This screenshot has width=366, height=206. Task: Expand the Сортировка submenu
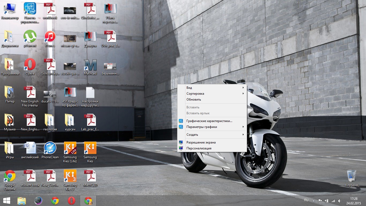click(x=212, y=94)
